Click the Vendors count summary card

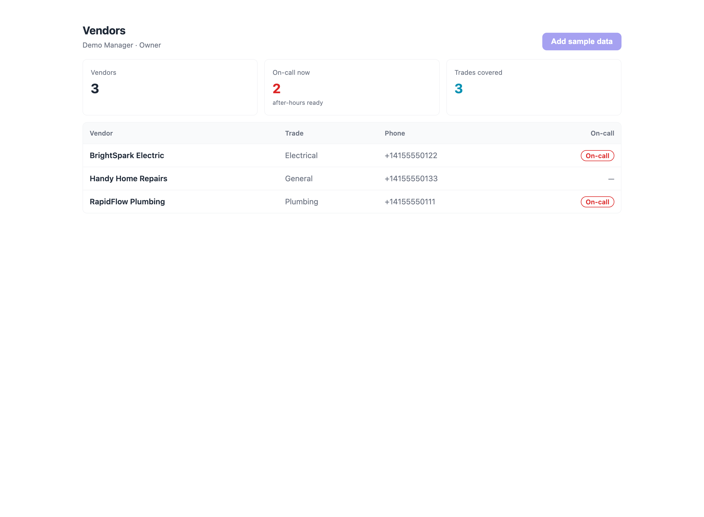click(170, 87)
